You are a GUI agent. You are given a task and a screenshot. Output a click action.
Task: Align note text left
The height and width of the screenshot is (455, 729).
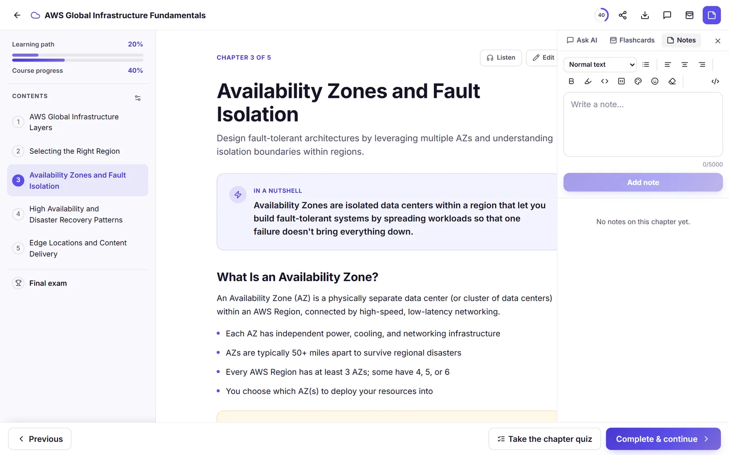[x=667, y=65]
